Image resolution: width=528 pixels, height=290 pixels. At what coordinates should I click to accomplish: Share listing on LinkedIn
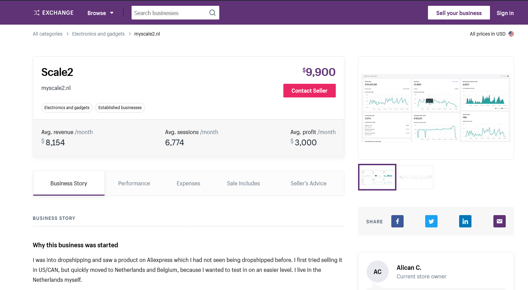click(x=465, y=221)
